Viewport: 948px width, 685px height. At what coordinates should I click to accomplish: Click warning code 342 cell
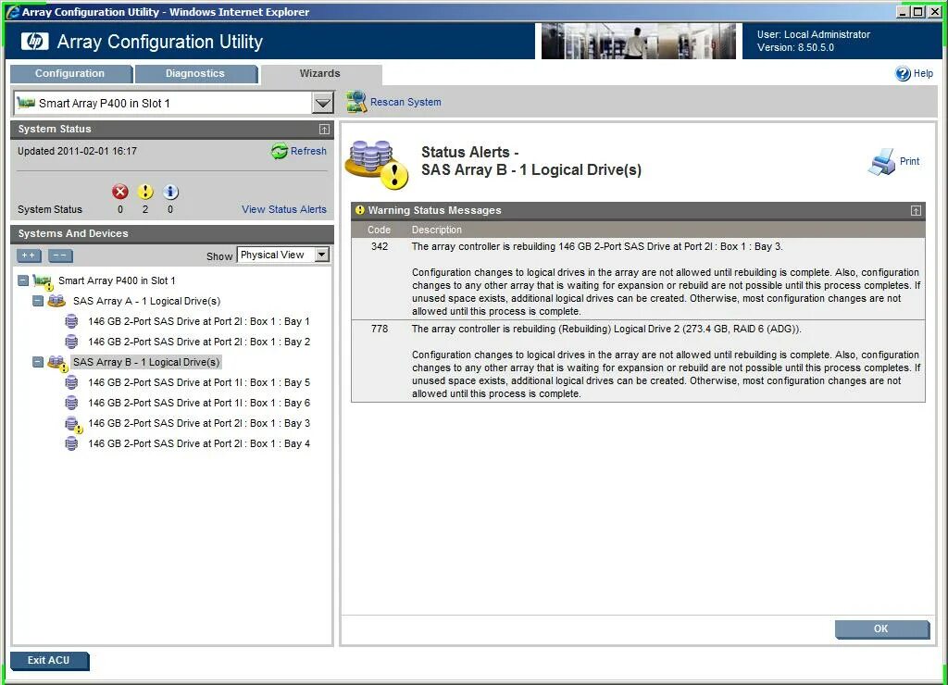coord(380,246)
